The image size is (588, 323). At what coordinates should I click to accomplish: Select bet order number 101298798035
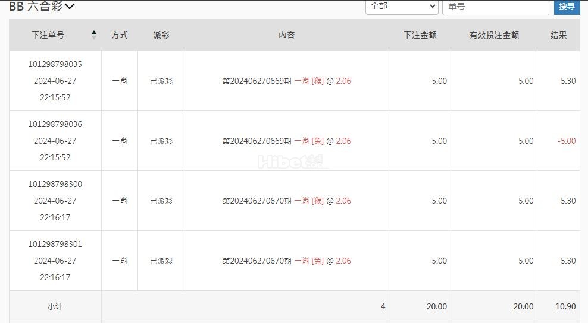click(55, 64)
